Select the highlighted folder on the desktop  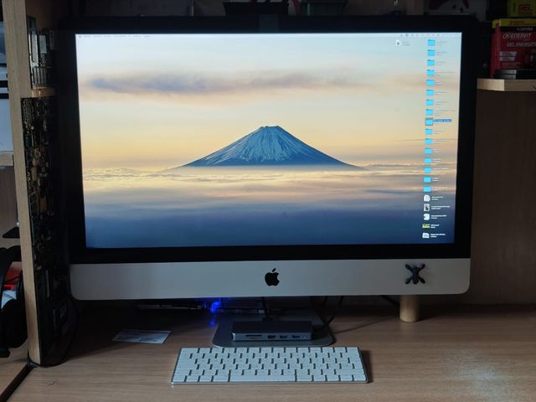click(429, 121)
